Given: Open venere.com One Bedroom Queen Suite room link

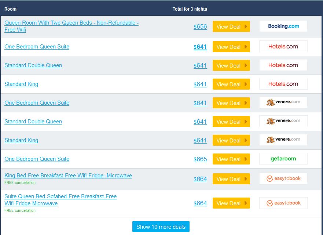Looking at the screenshot, I should (37, 103).
